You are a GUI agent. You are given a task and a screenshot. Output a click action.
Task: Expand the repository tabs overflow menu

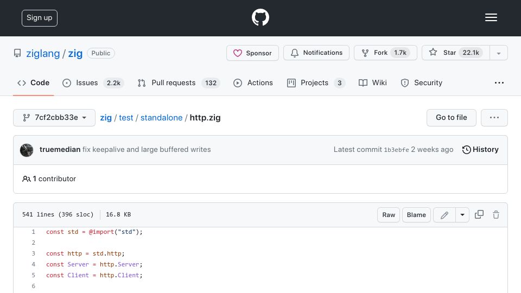[499, 82]
